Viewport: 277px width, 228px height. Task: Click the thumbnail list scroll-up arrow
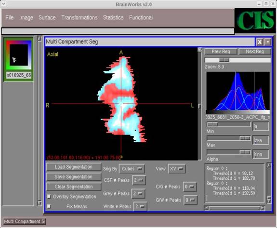40,39
